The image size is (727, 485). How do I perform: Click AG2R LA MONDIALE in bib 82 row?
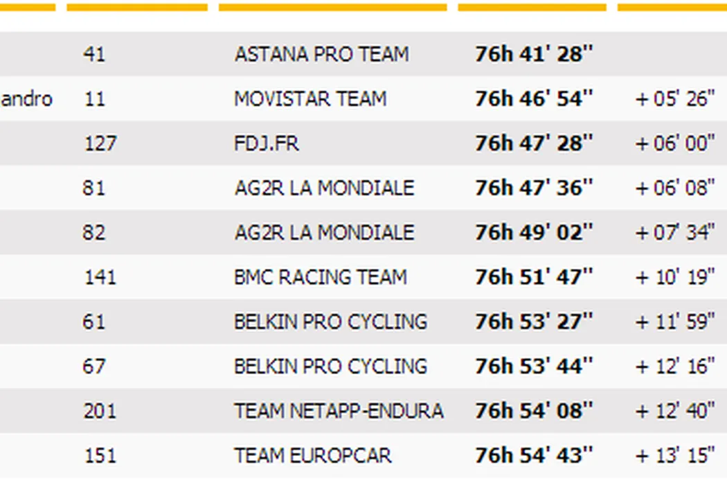[324, 233]
